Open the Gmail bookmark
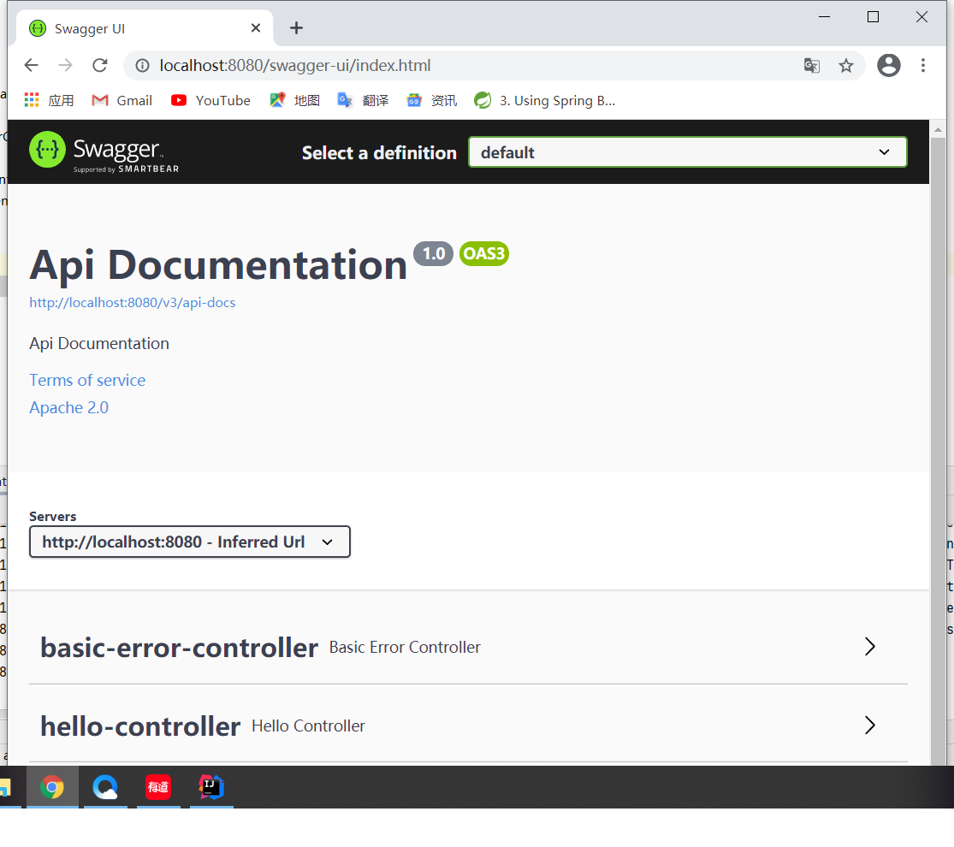This screenshot has height=847, width=954. (122, 100)
